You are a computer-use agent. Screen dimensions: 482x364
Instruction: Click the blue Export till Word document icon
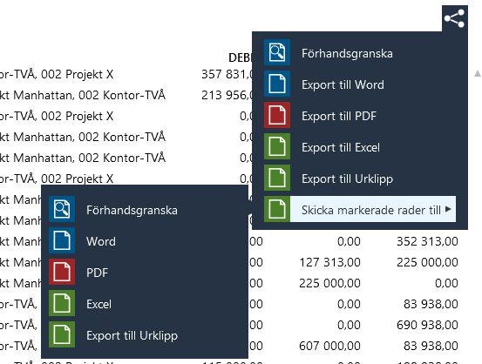tap(277, 84)
